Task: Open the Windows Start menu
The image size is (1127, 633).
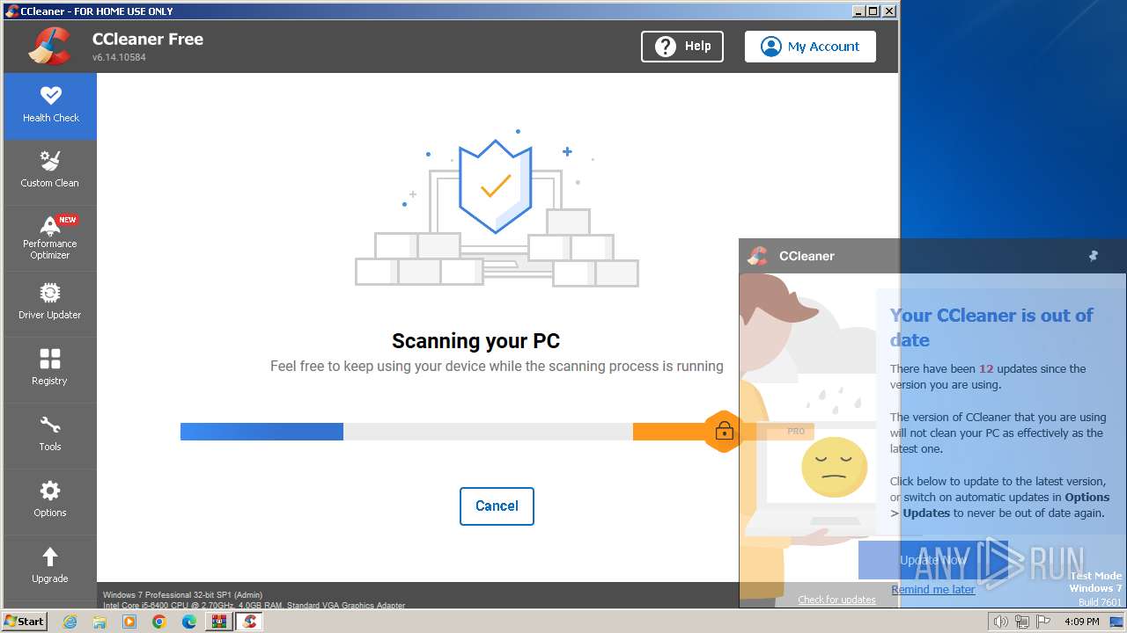Action: [x=25, y=621]
